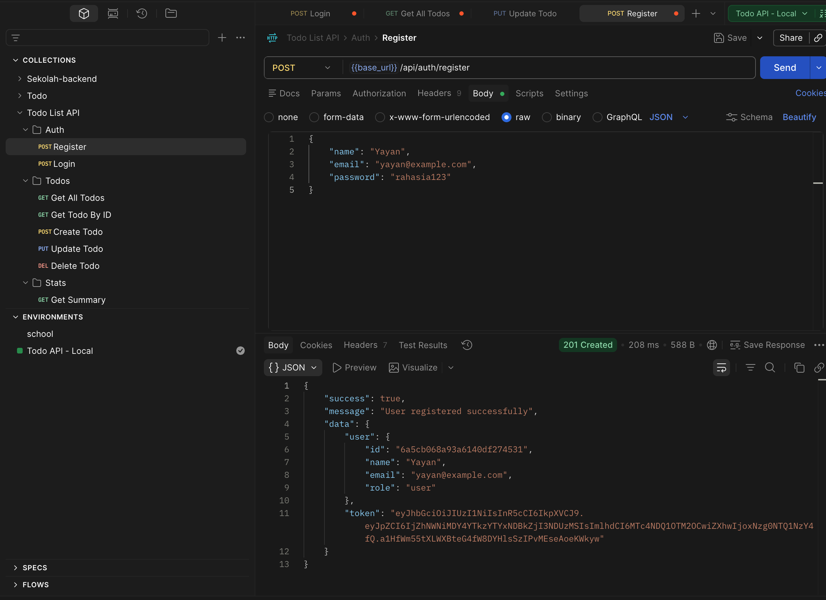Open the Collections cube icon in sidebar
Viewport: 826px width, 600px height.
(x=84, y=13)
